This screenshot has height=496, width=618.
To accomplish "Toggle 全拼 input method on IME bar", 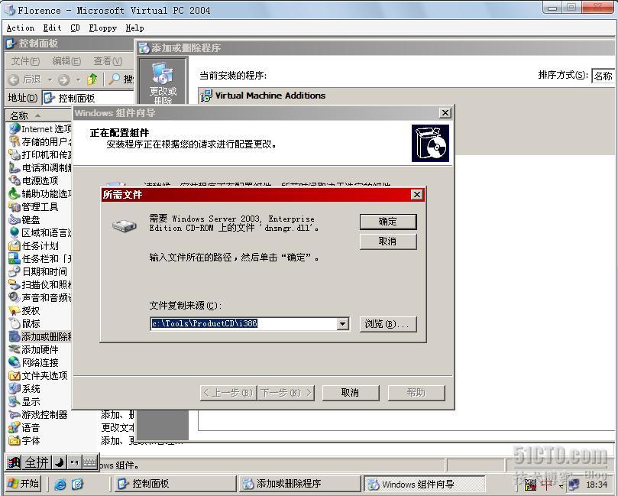I will click(36, 462).
